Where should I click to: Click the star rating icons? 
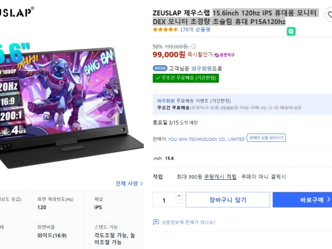(x=165, y=29)
